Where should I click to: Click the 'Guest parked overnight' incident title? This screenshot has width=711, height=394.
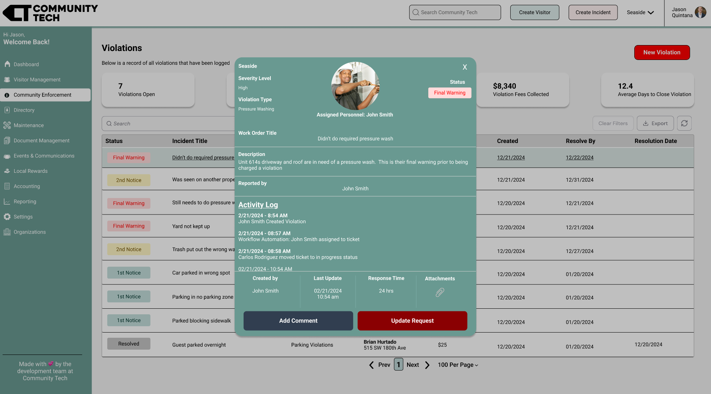click(x=199, y=345)
